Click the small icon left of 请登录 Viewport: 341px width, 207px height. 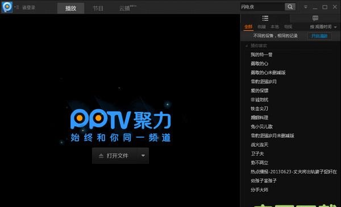(16, 7)
